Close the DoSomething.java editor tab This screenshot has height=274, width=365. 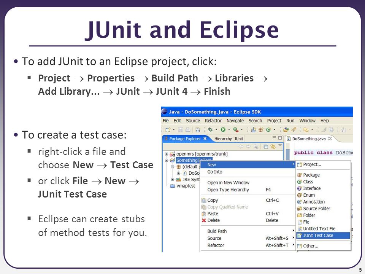click(x=330, y=139)
